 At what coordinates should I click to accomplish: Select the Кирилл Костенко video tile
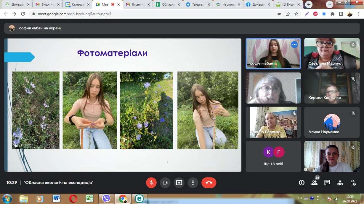click(x=332, y=88)
